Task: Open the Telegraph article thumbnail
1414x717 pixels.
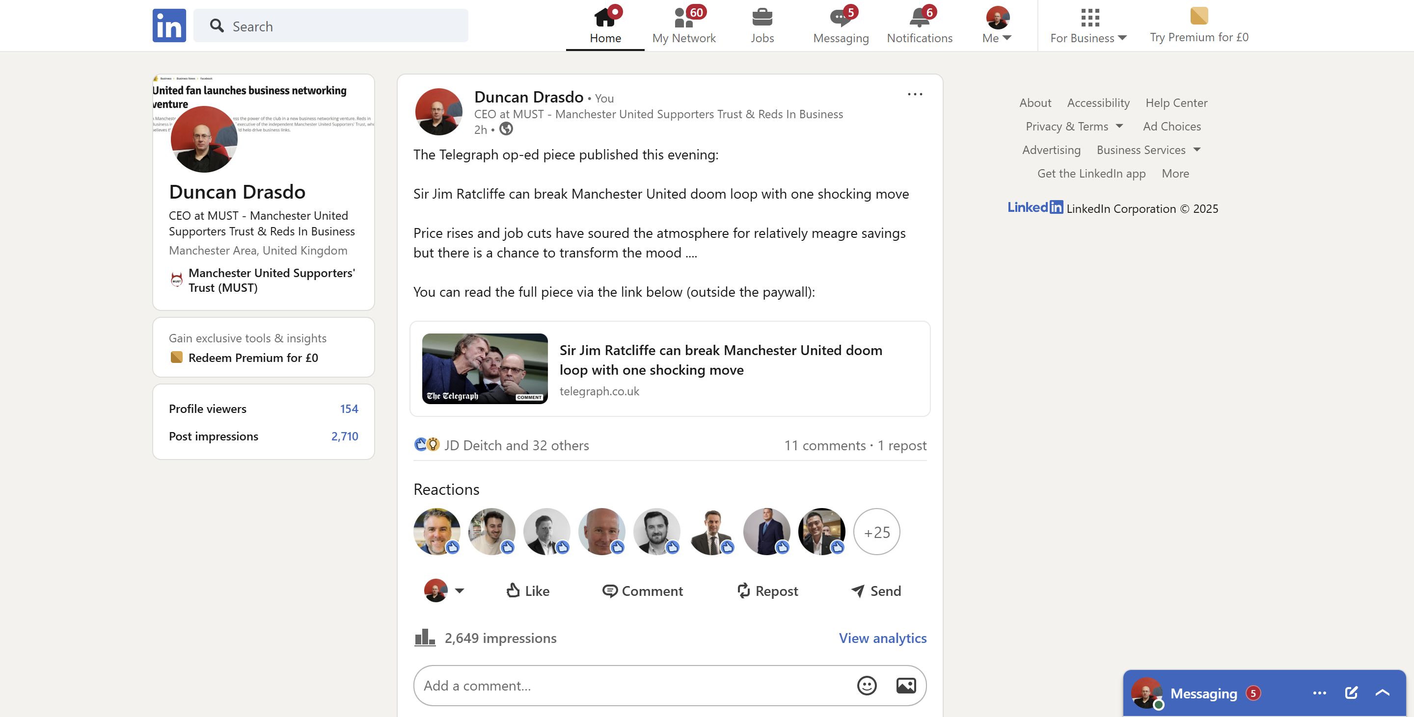Action: tap(485, 368)
